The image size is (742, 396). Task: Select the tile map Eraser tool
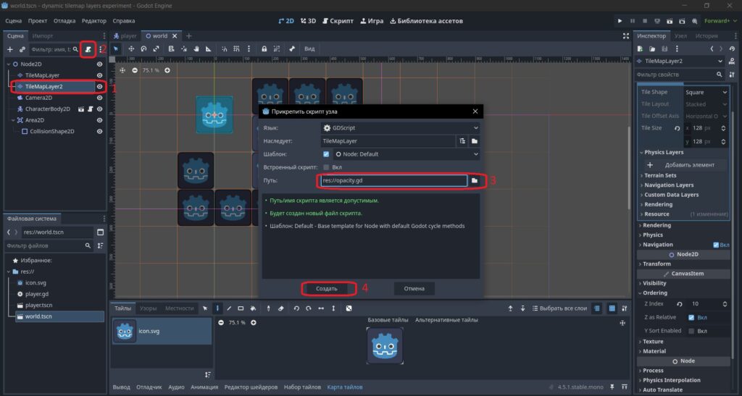(280, 308)
